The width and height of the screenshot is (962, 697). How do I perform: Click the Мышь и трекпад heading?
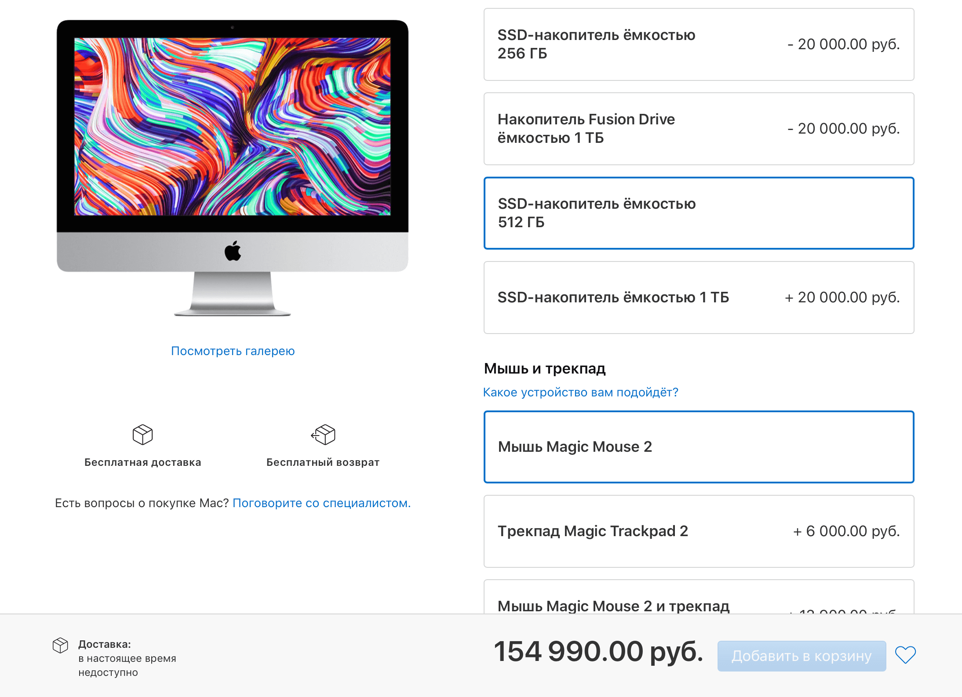545,368
